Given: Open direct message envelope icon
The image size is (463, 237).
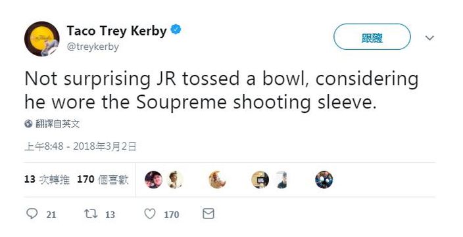Looking at the screenshot, I should 208,214.
